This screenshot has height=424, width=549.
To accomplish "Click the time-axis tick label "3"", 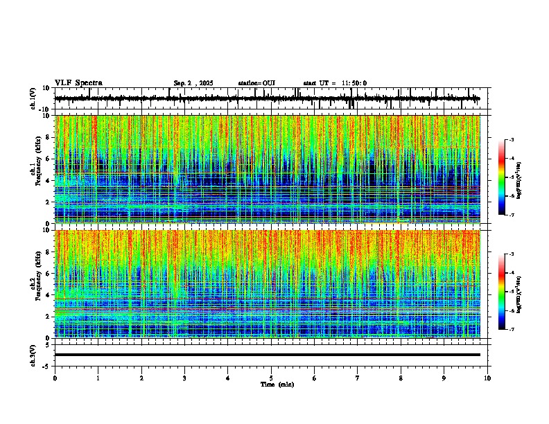I will [x=184, y=378].
